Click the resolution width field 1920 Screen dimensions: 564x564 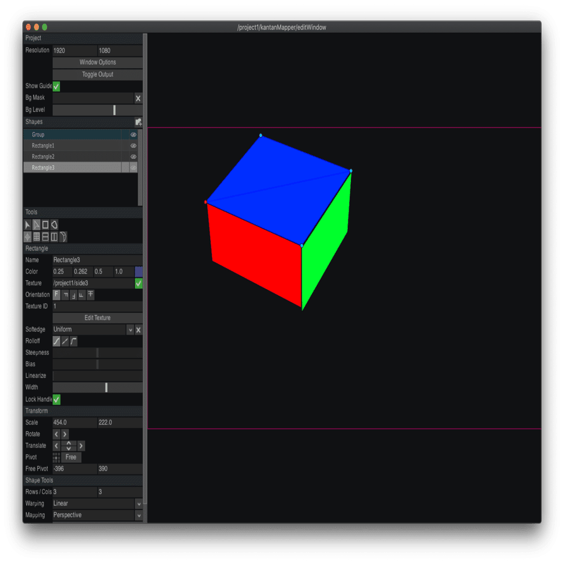tap(75, 51)
